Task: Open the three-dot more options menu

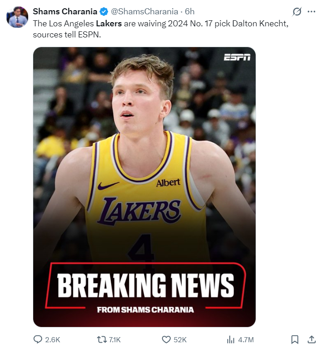Action: (x=311, y=12)
